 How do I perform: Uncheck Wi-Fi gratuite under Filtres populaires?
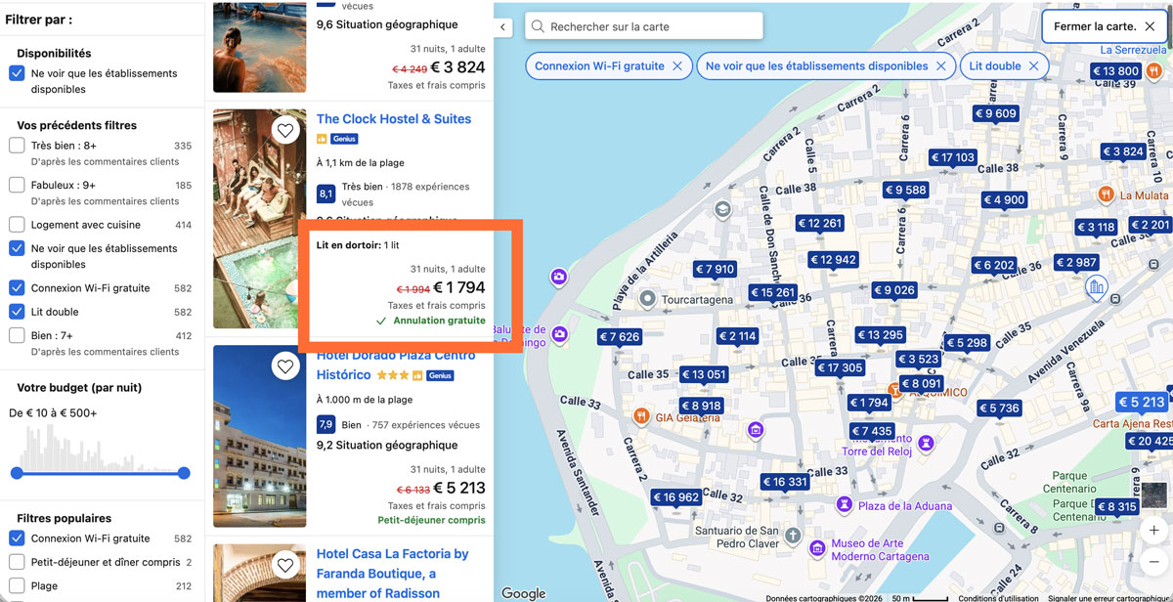[x=17, y=538]
